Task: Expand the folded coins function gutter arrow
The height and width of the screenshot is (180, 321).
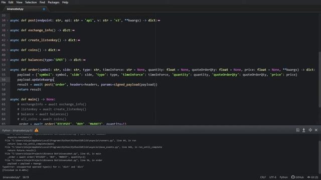Action: (x=8, y=50)
